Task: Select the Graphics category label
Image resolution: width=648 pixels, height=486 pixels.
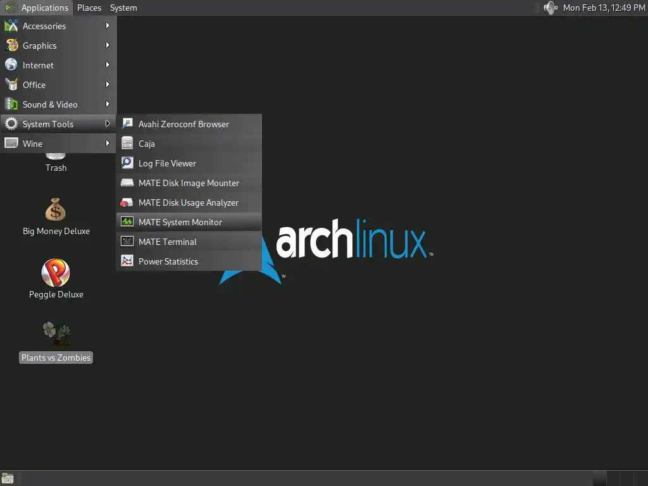Action: tap(39, 46)
